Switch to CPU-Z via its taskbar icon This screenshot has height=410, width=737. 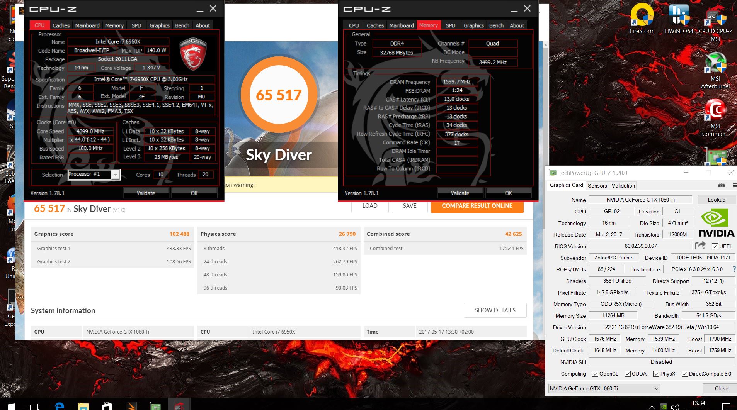click(179, 405)
